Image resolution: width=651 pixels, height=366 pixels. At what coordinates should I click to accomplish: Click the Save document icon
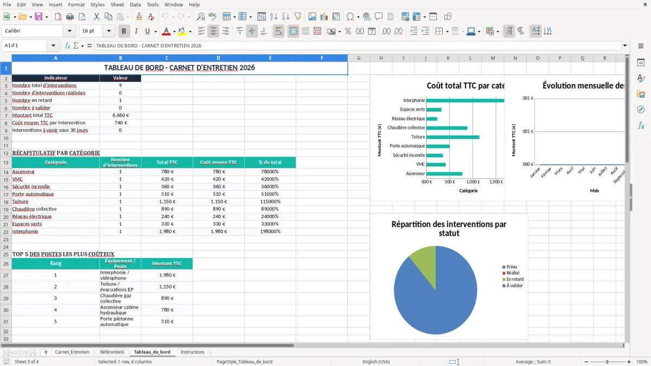pyautogui.click(x=39, y=17)
